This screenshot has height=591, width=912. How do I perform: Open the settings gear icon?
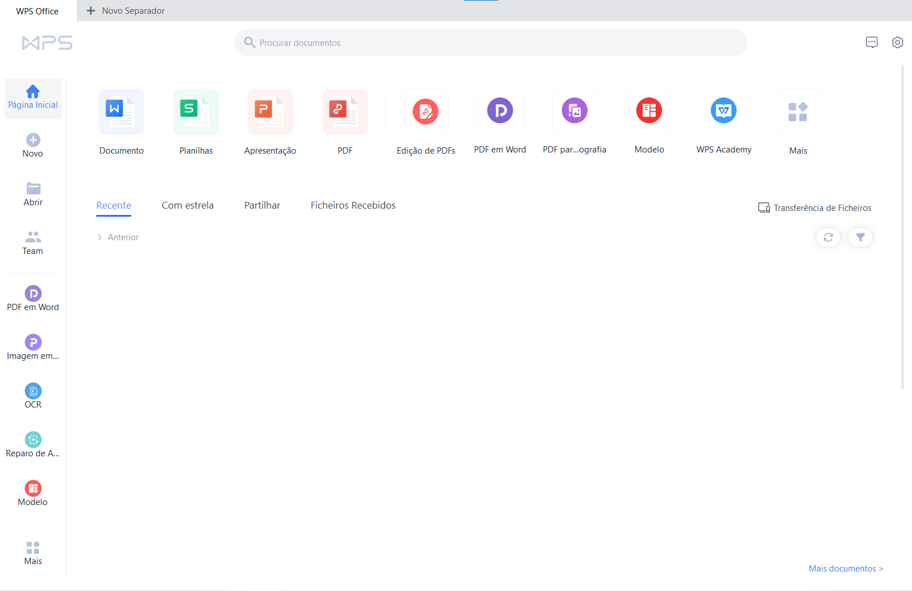(898, 42)
